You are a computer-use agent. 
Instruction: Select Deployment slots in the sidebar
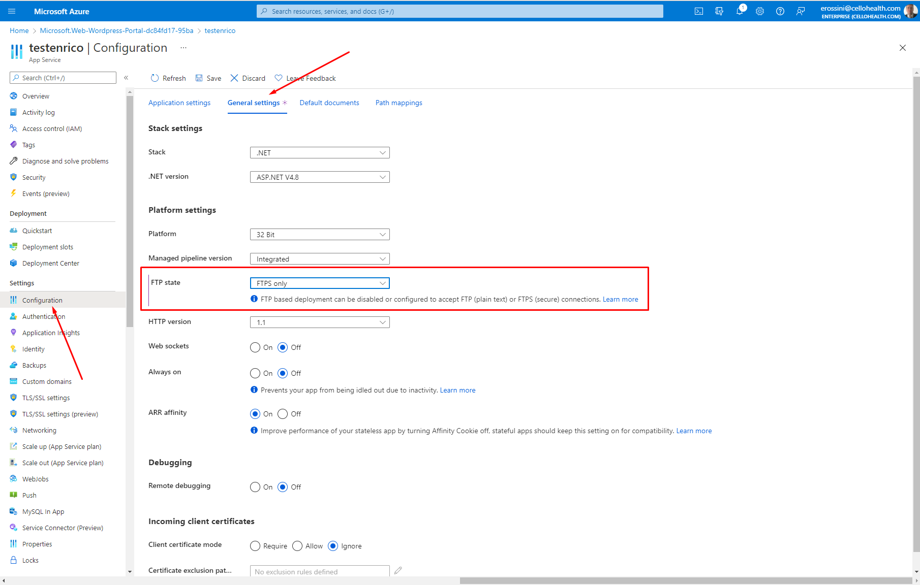pyautogui.click(x=47, y=247)
